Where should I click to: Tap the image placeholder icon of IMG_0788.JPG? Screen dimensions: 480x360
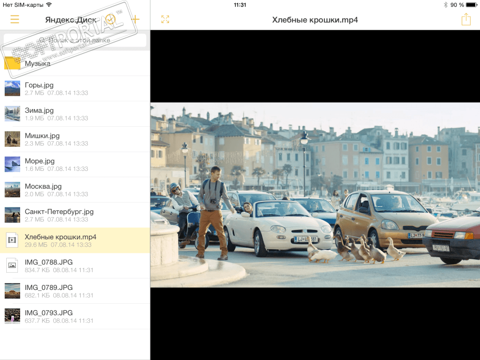[12, 265]
